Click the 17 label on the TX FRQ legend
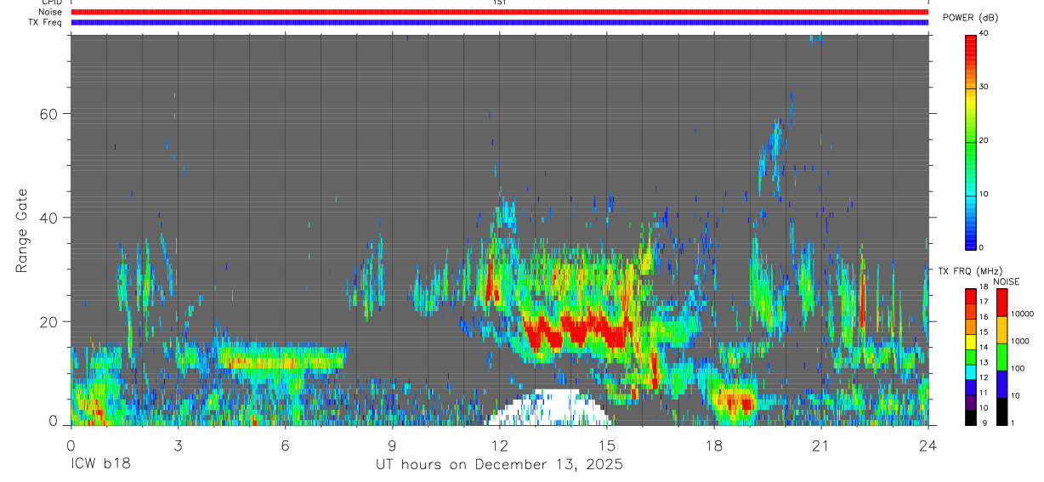Image resolution: width=1044 pixels, height=482 pixels. point(984,302)
